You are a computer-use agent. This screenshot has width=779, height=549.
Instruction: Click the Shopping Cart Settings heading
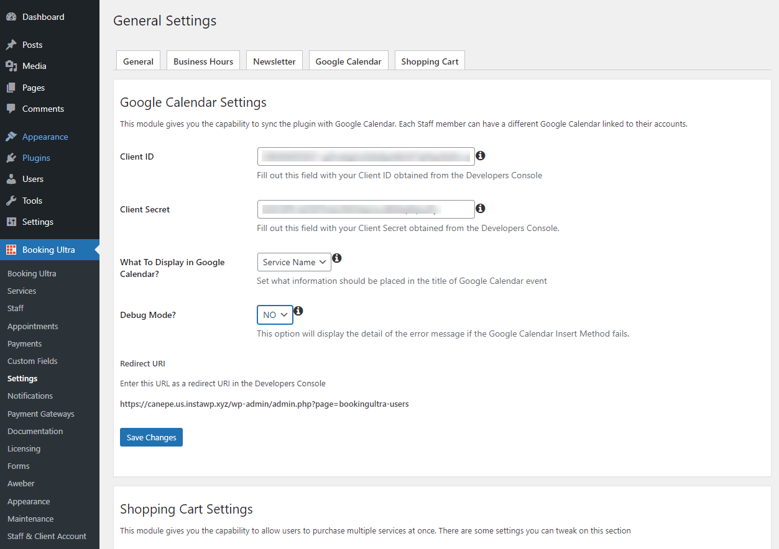[187, 509]
